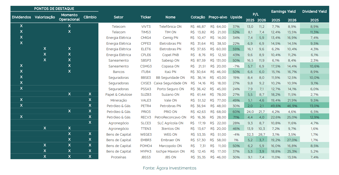Click the Upside column header

tap(236, 17)
